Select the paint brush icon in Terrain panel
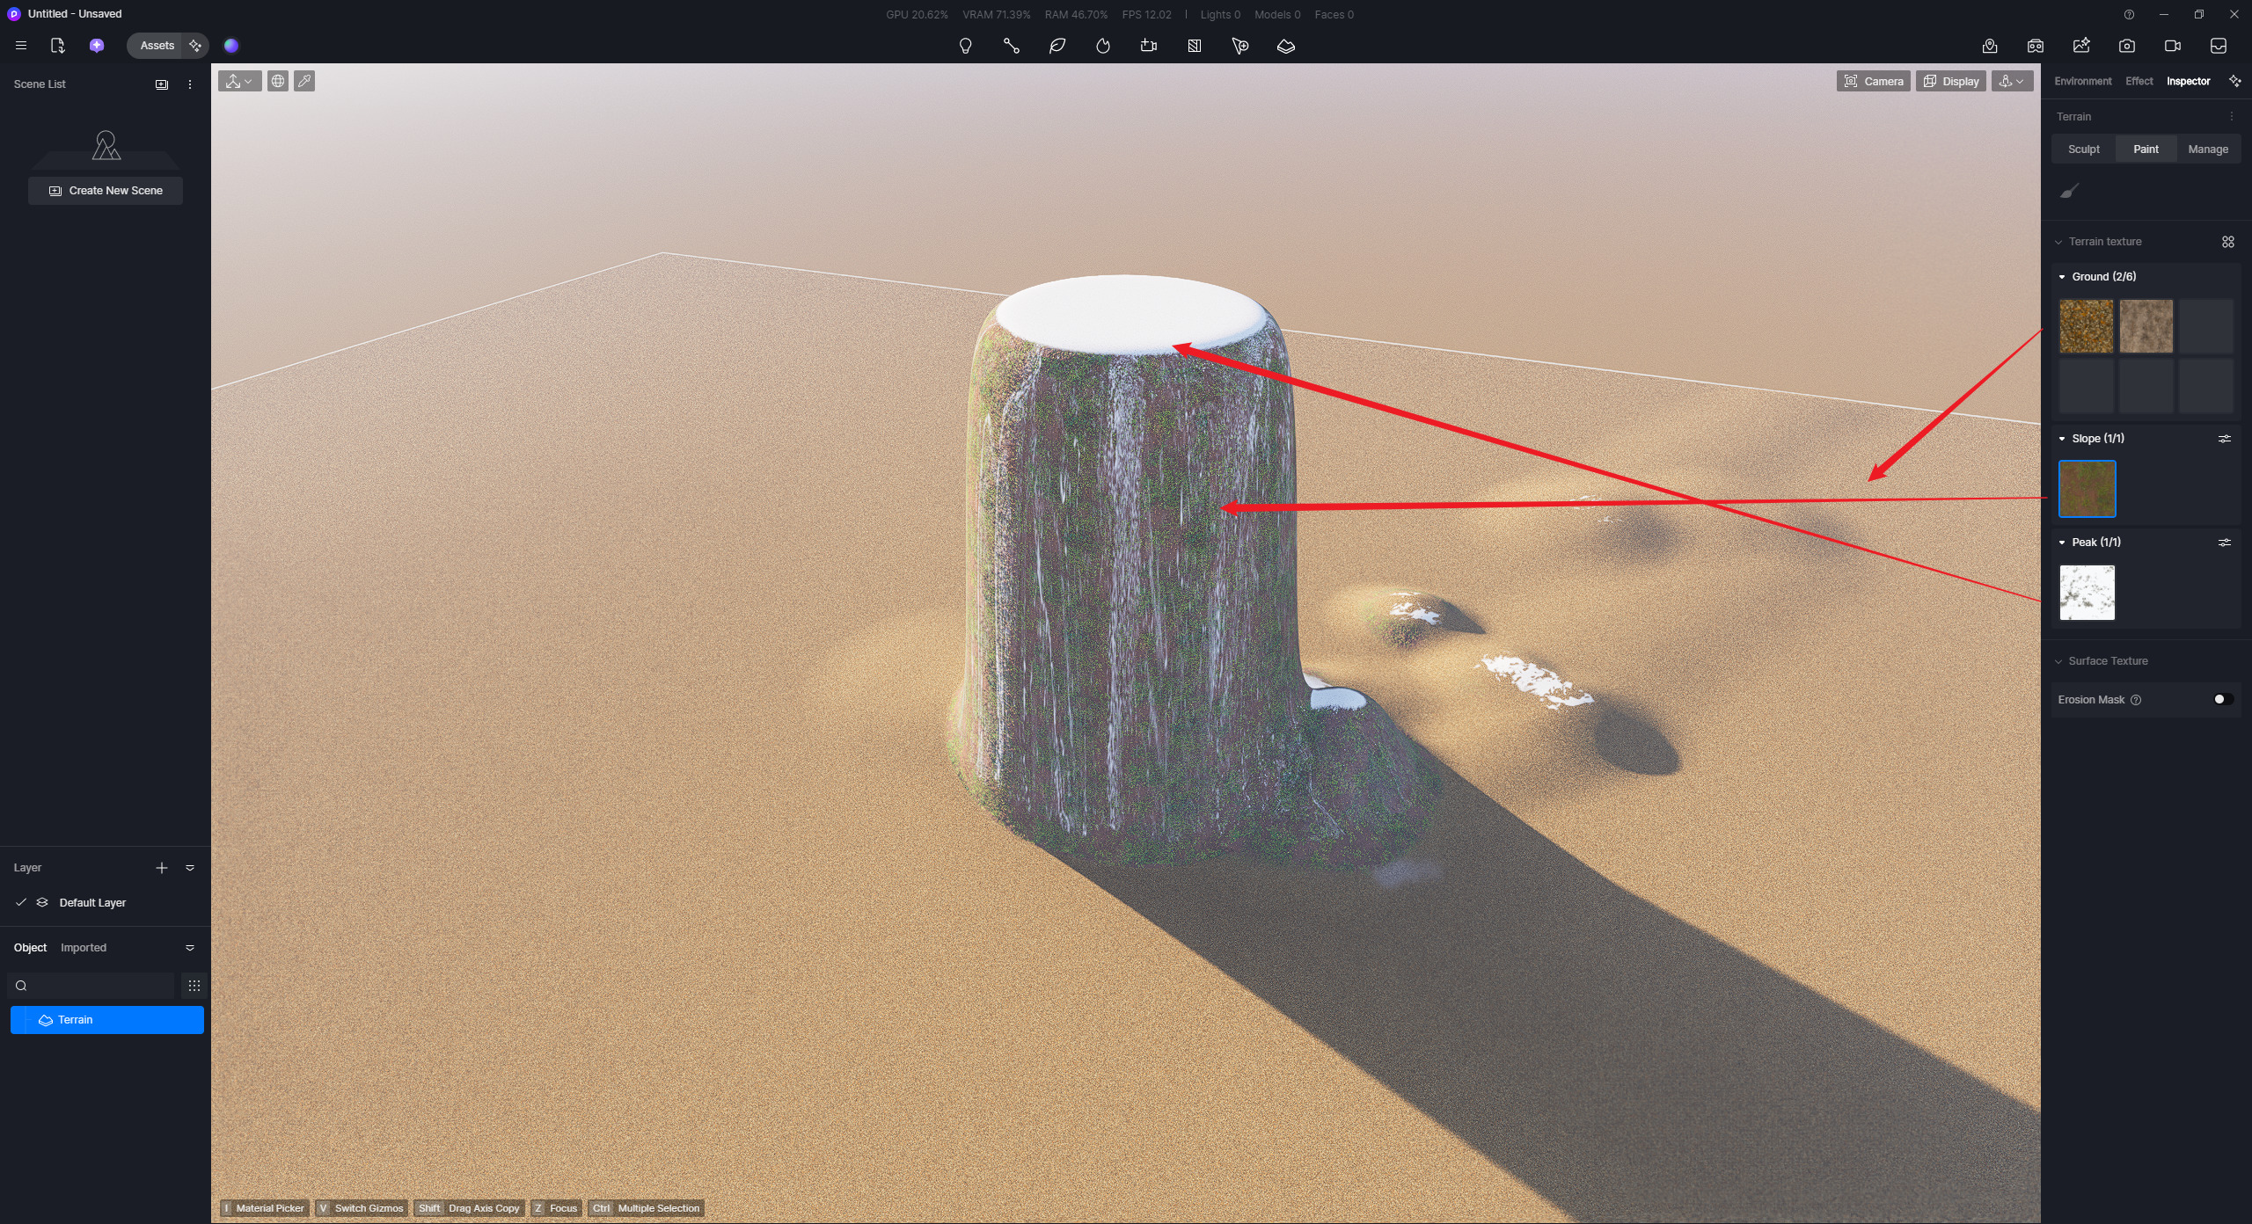This screenshot has width=2252, height=1224. 2070,191
